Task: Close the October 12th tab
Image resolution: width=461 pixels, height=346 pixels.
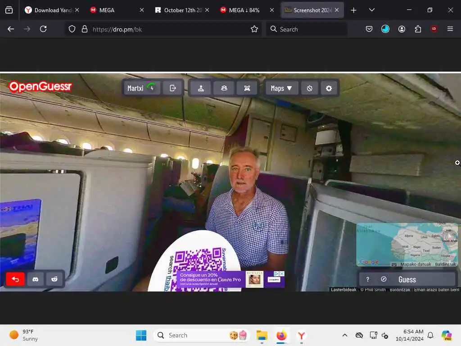Action: click(x=207, y=10)
